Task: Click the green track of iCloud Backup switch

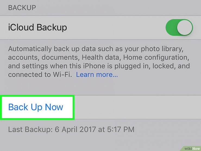Action: click(x=171, y=27)
